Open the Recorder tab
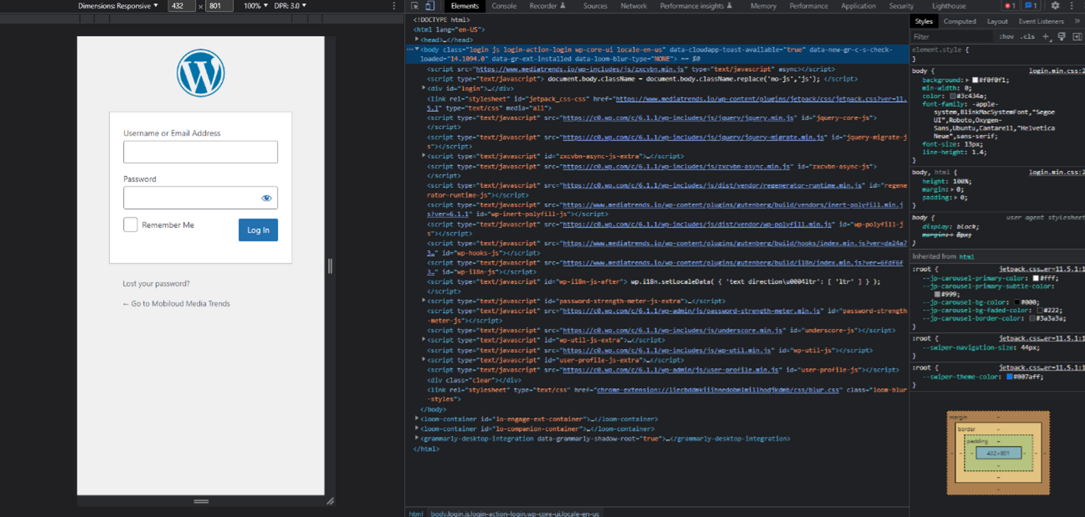Viewport: 1085px width, 517px height. [x=547, y=6]
